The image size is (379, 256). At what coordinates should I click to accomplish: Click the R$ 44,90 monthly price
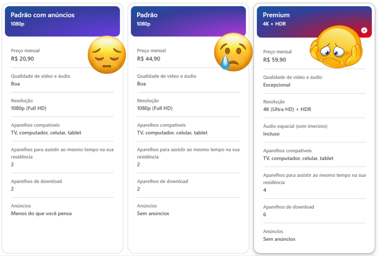point(148,59)
